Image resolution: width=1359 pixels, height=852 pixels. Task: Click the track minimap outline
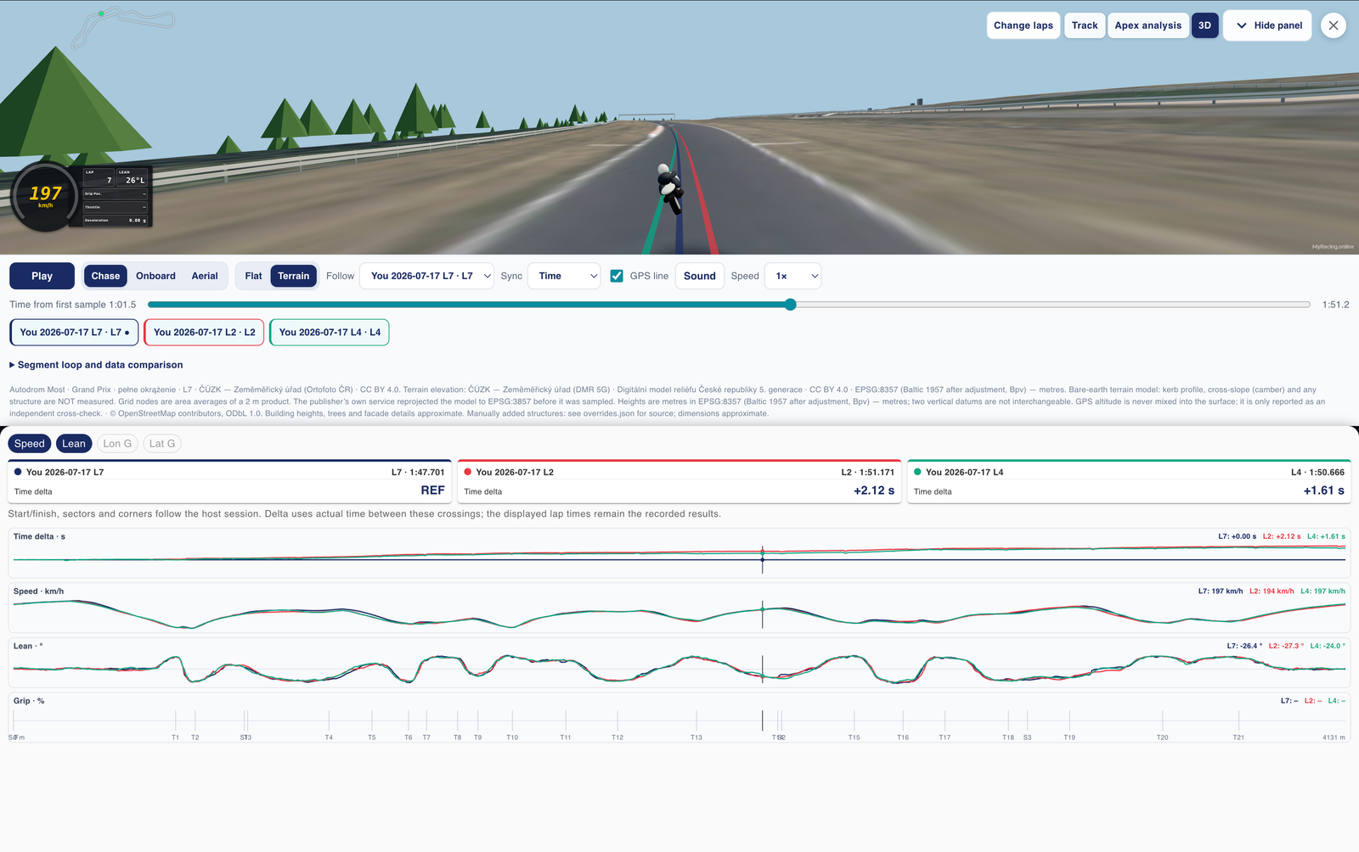pos(123,27)
